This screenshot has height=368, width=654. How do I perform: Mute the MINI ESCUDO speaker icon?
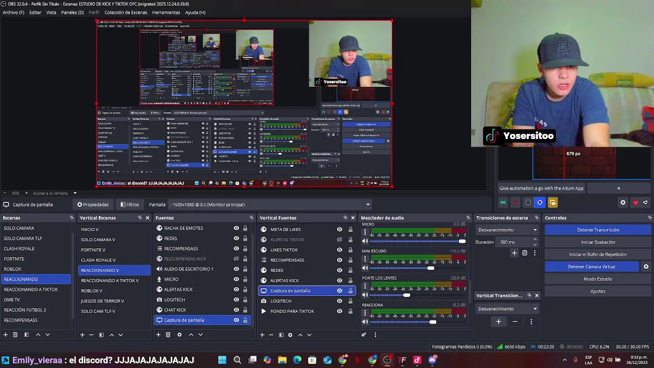pos(365,268)
